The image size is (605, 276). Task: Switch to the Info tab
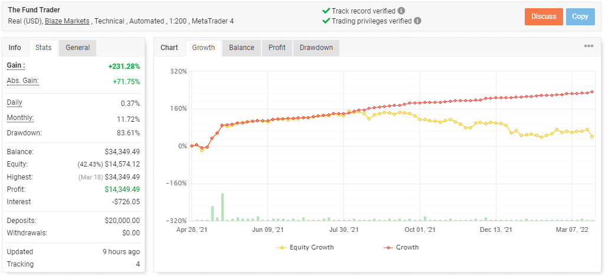coord(15,48)
